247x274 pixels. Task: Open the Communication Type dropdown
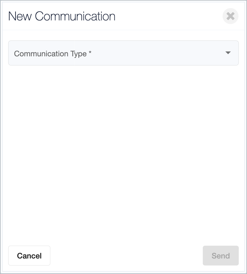pyautogui.click(x=123, y=53)
